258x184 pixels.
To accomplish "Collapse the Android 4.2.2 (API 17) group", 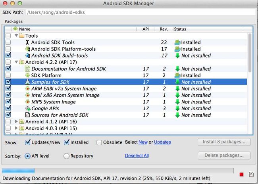I will [x=16, y=62].
